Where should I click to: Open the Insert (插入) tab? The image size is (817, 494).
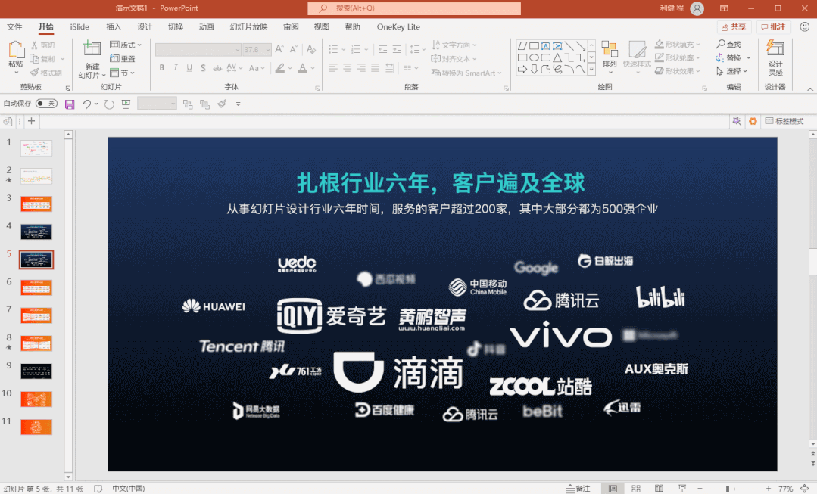114,26
